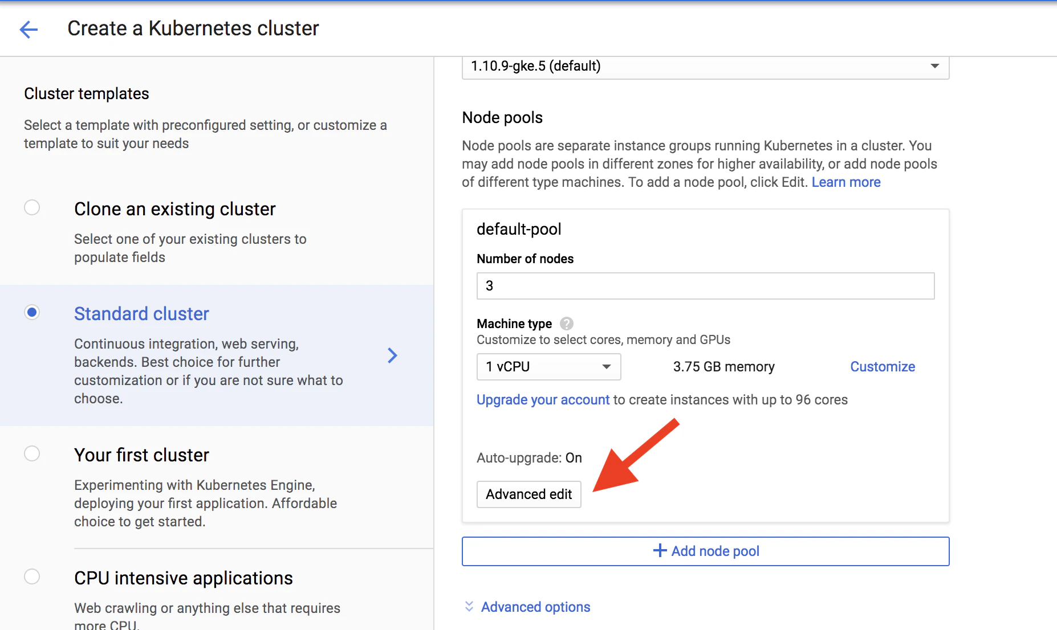Expand the Advanced options chevron
This screenshot has height=630, width=1057.
tap(469, 607)
